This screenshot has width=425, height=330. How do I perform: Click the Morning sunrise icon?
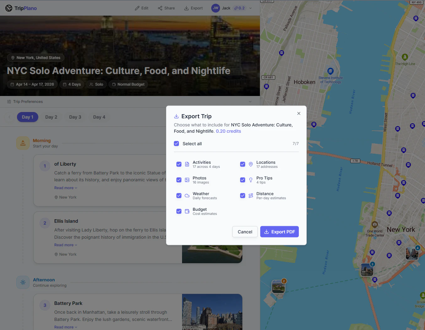tap(23, 143)
